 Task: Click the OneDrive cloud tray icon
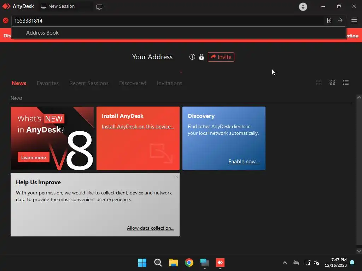[x=296, y=263]
